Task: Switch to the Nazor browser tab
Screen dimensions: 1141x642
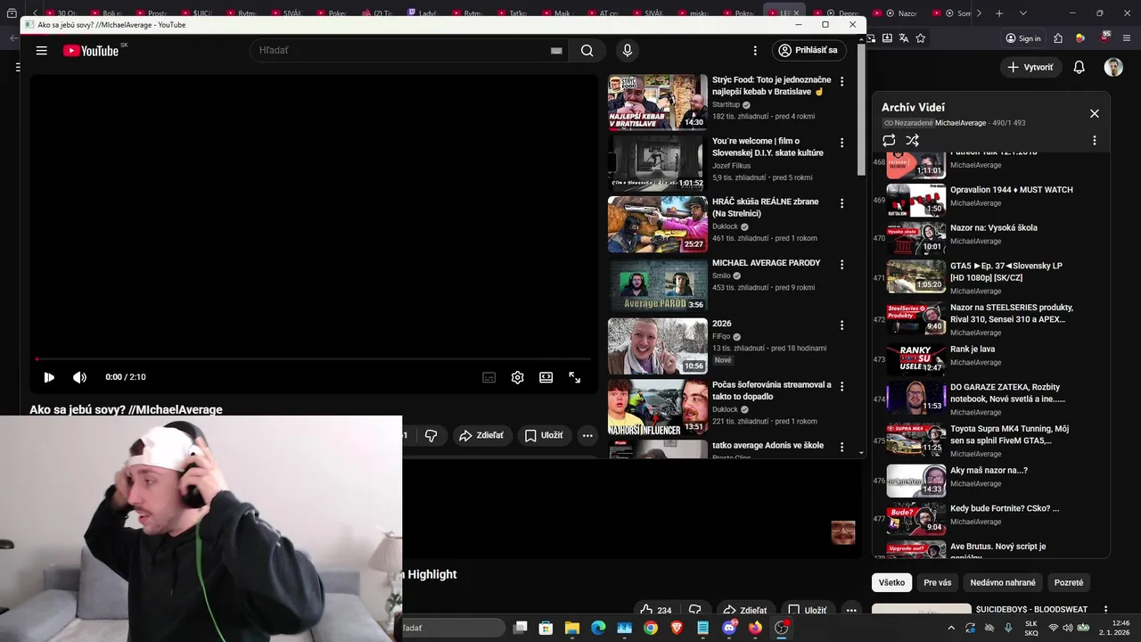Action: (902, 13)
